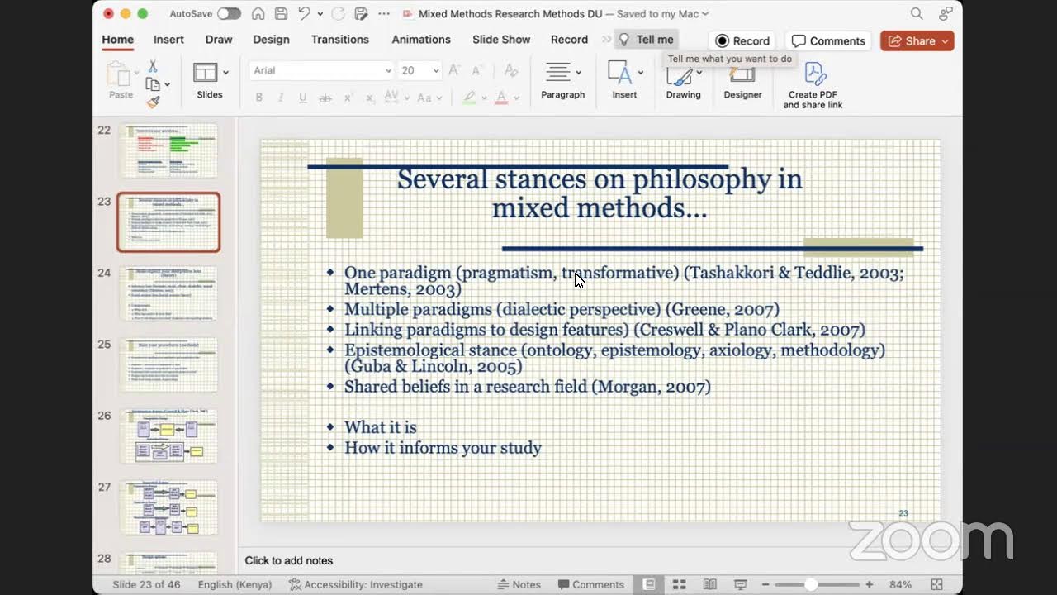This screenshot has height=595, width=1057.
Task: Open collaboration people icon
Action: tap(946, 14)
